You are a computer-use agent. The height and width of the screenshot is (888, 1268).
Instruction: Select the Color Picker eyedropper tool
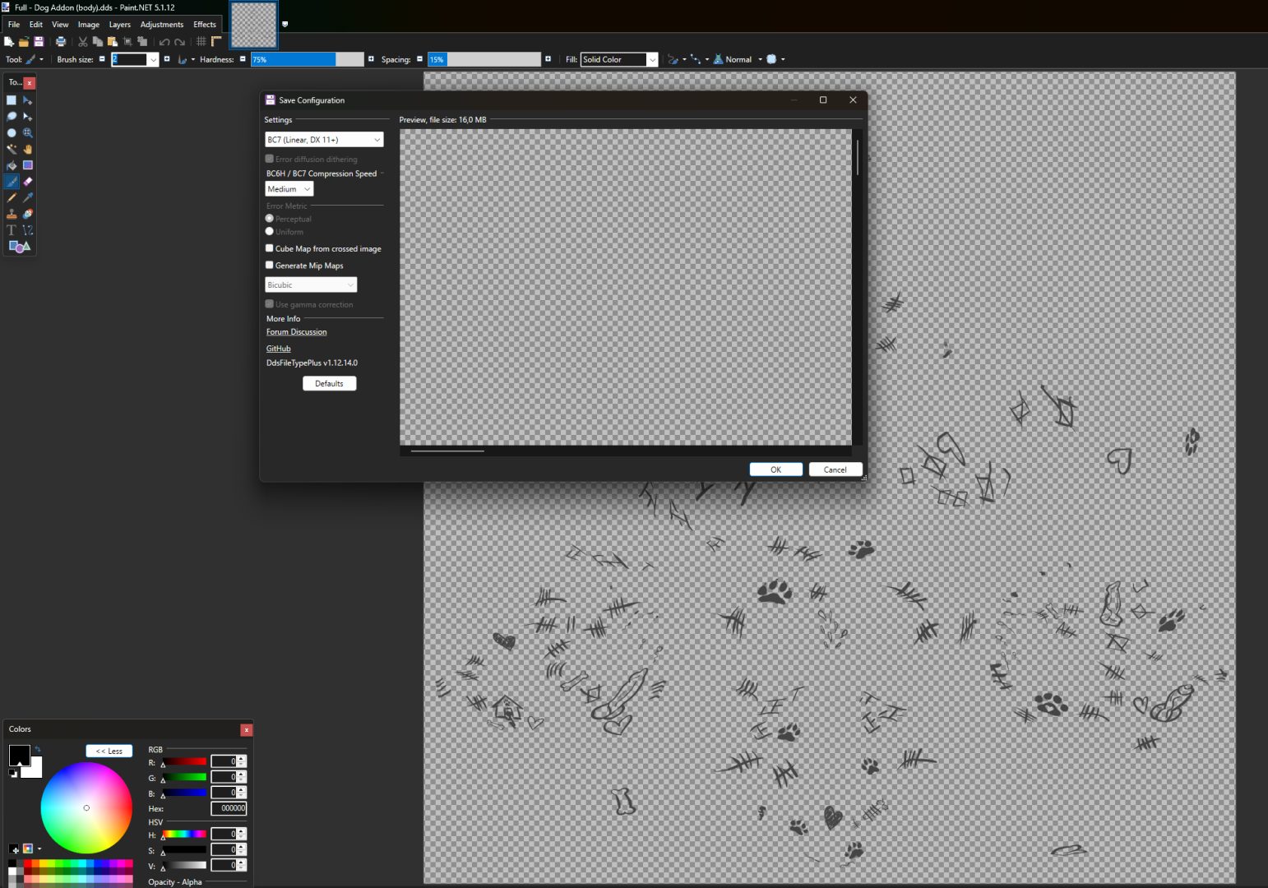(x=28, y=198)
